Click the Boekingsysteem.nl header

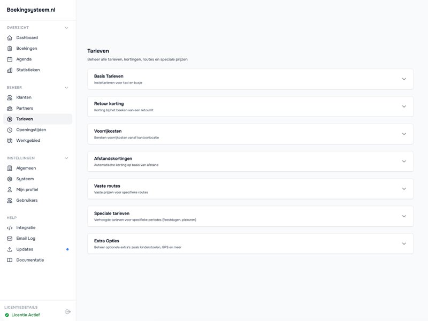30,9
